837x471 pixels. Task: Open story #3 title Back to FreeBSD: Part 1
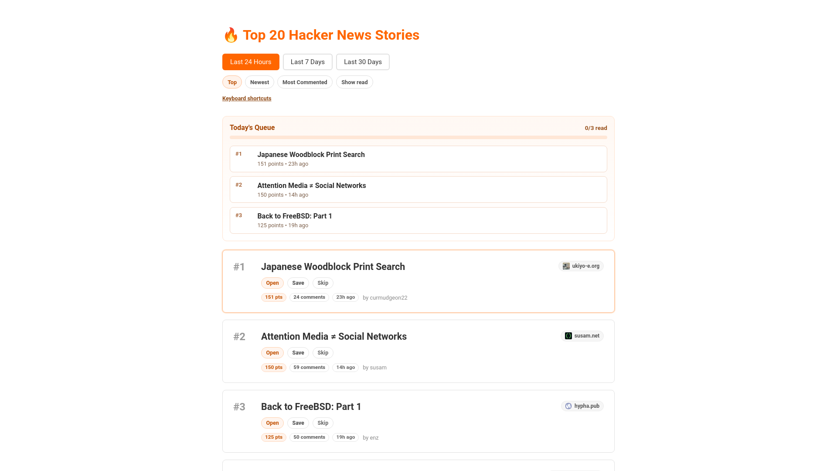pyautogui.click(x=311, y=406)
